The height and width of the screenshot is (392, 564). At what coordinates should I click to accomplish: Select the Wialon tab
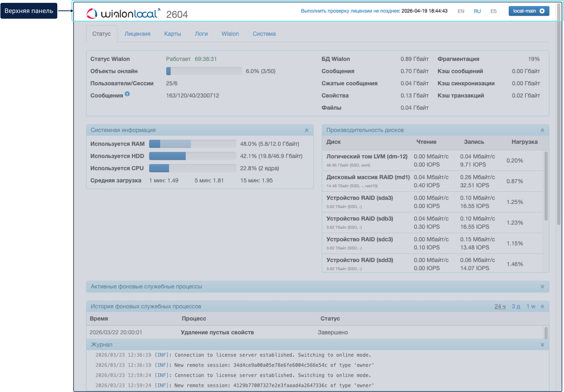tap(230, 34)
